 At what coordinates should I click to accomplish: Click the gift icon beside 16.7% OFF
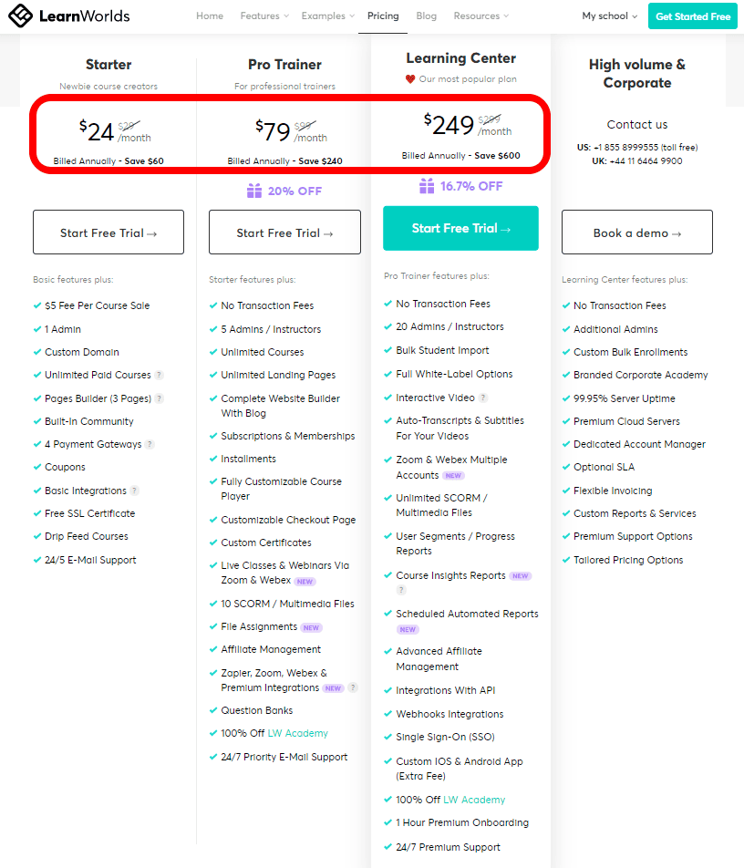click(427, 186)
